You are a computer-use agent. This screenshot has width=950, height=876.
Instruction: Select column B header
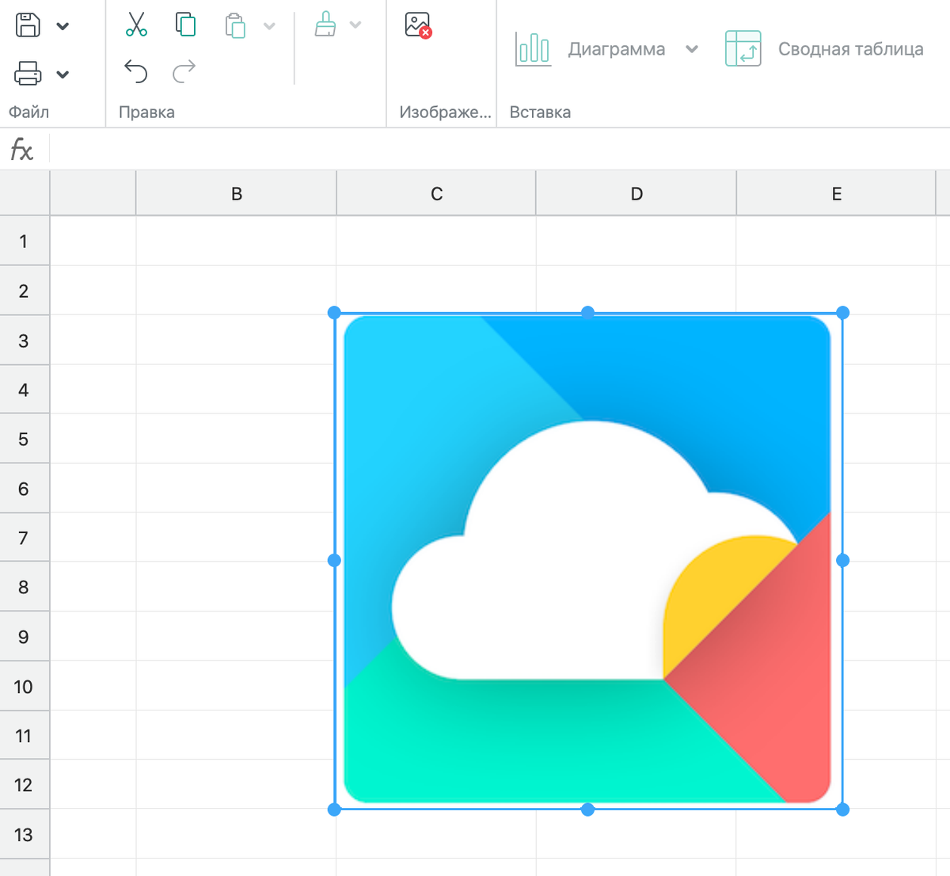[x=237, y=193]
